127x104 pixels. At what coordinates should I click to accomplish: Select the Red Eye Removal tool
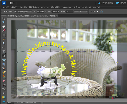coord(4,68)
